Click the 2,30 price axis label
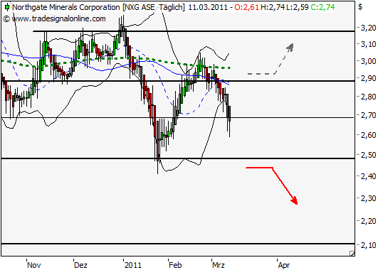Viewport: 378px width, 270px height. coord(368,198)
